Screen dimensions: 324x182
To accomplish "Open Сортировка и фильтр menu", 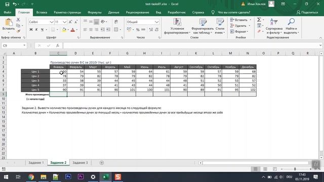I will 274,26.
